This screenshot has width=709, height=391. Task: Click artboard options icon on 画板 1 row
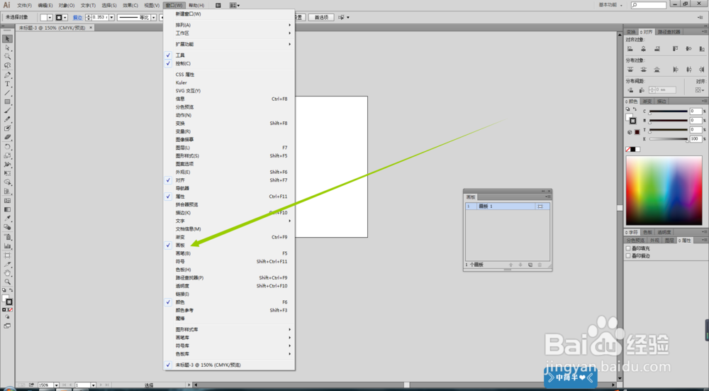540,206
